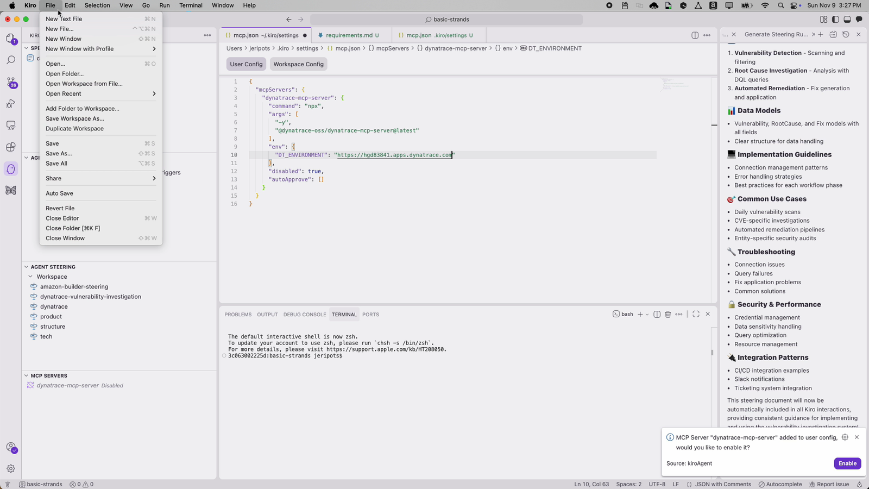Collapse the AGENT STEERING section

click(26, 267)
